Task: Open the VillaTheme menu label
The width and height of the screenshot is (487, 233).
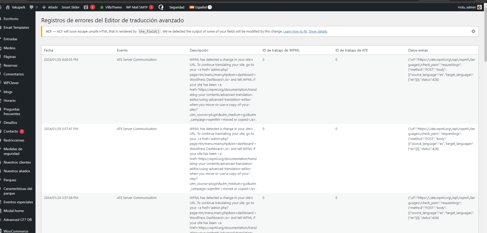Action: pos(113,7)
